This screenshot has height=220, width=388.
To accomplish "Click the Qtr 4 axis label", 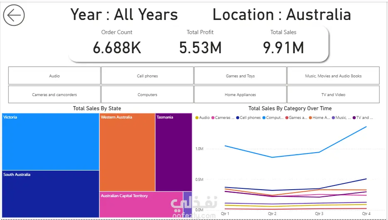I will point(366,214).
